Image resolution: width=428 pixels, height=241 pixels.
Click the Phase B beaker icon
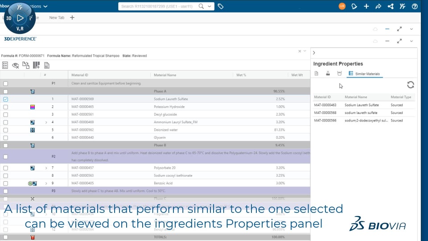pos(33,145)
